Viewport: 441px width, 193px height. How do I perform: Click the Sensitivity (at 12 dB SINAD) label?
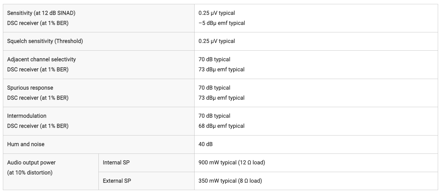click(x=41, y=13)
